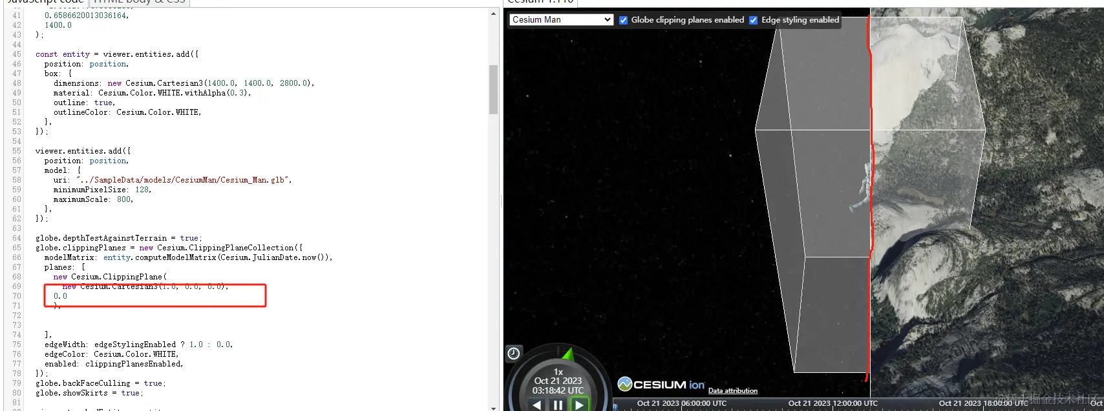Click the 'const entity = viewer.entities.add({' code line
The height and width of the screenshot is (411, 1104).
[x=117, y=54]
